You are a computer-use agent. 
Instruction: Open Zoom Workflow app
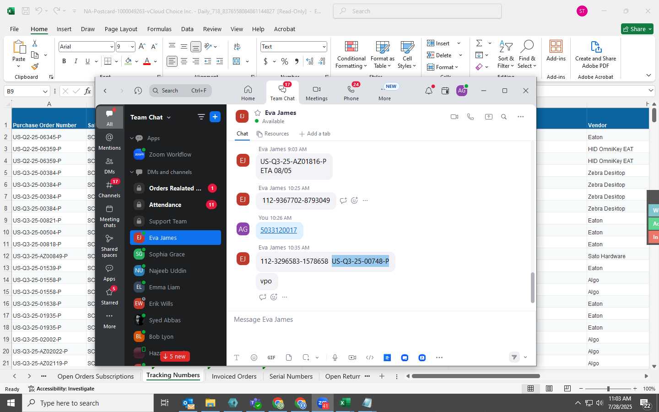[175, 155]
